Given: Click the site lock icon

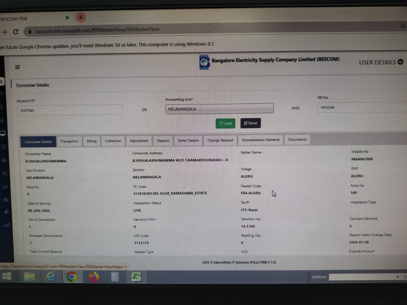Looking at the screenshot, I should 30,32.
